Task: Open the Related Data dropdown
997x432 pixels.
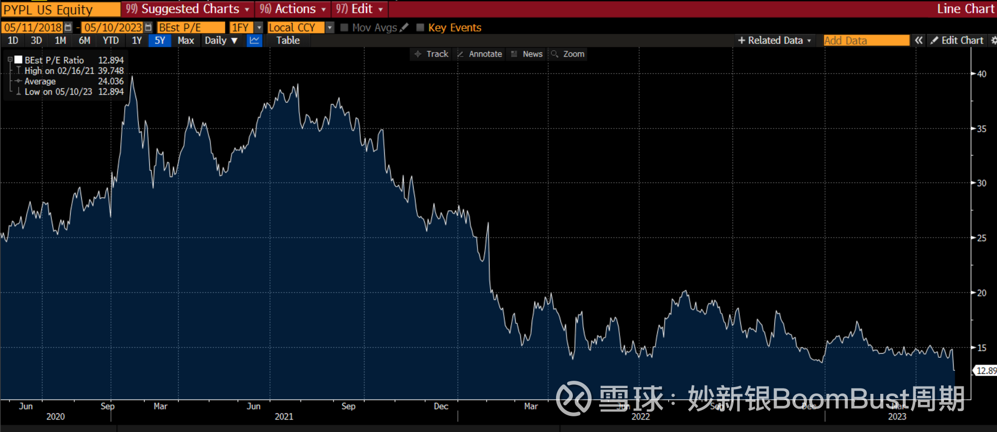Action: coord(774,40)
